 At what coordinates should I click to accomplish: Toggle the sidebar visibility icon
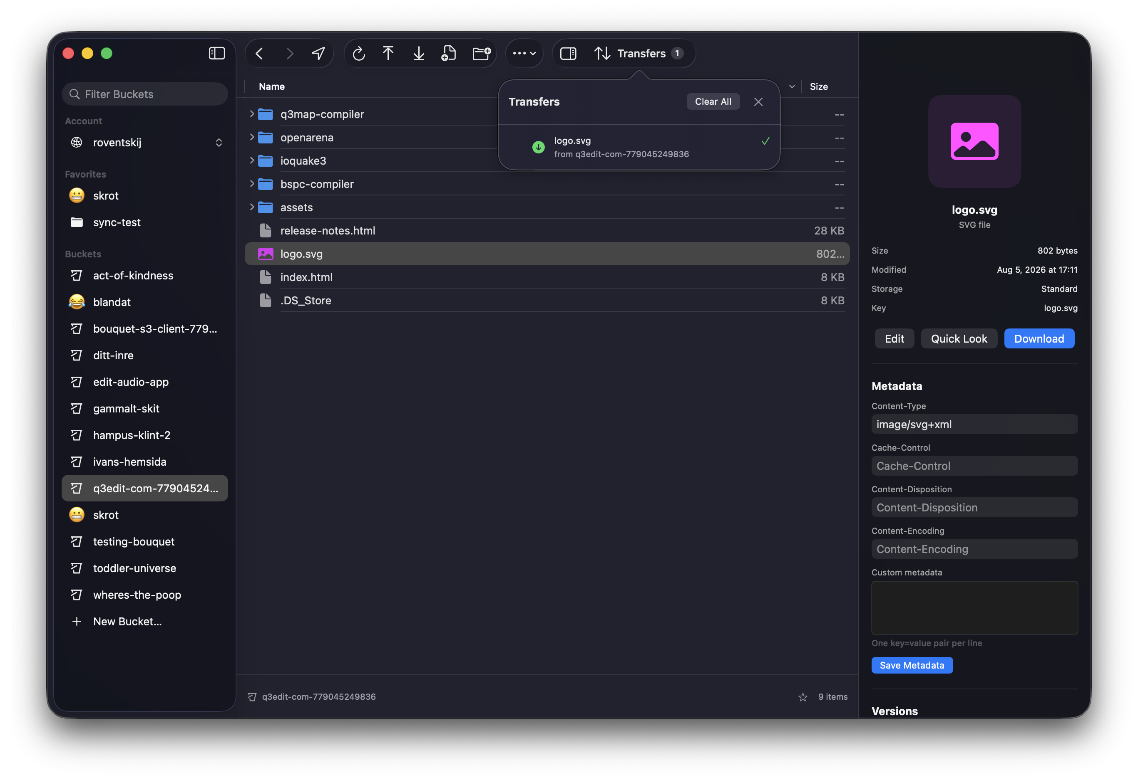pyautogui.click(x=216, y=53)
